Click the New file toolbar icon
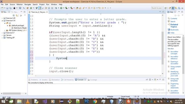This screenshot has width=185, height=104. [2, 8]
